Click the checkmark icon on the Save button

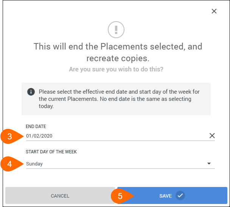pyautogui.click(x=180, y=196)
